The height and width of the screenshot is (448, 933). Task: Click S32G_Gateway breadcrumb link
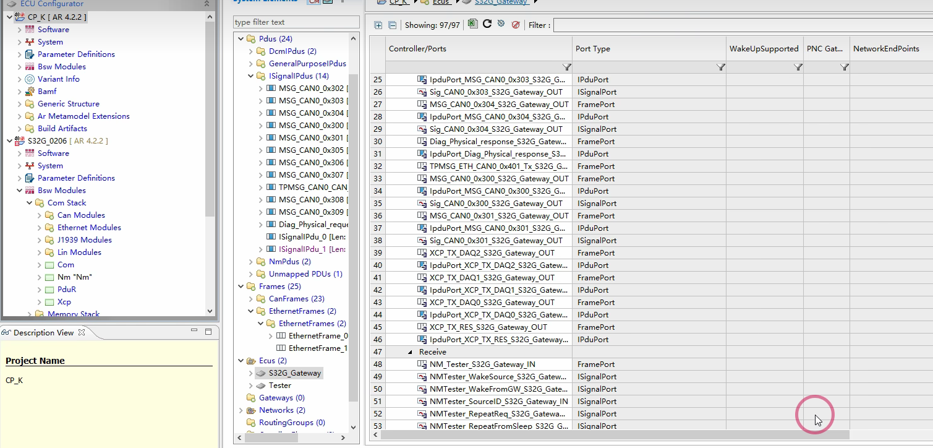pos(501,2)
